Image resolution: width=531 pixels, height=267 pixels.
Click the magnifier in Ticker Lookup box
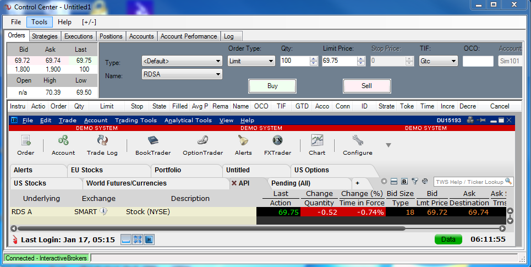point(508,181)
